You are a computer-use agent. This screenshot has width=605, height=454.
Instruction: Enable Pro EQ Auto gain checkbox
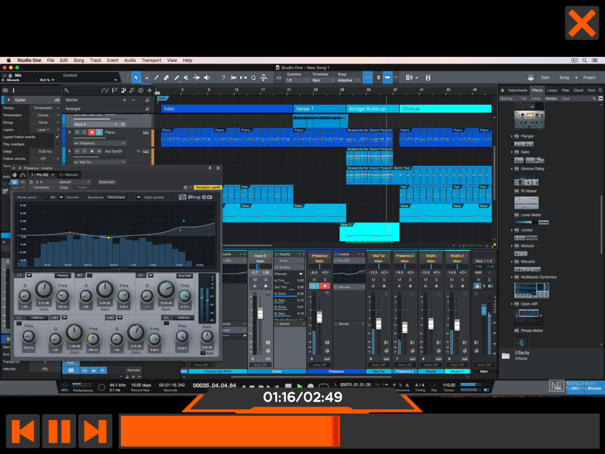pyautogui.click(x=203, y=353)
